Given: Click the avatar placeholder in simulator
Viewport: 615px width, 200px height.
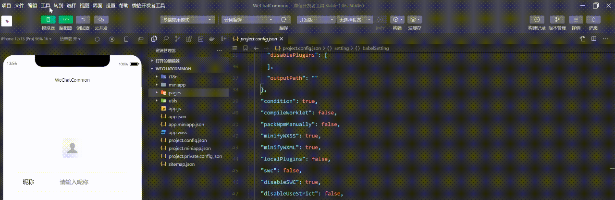Looking at the screenshot, I should (x=73, y=148).
